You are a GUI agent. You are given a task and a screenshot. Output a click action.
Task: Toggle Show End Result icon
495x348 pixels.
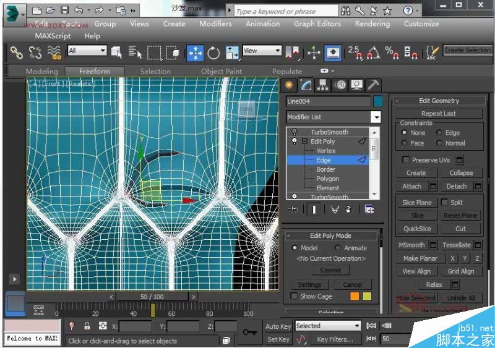pos(314,209)
